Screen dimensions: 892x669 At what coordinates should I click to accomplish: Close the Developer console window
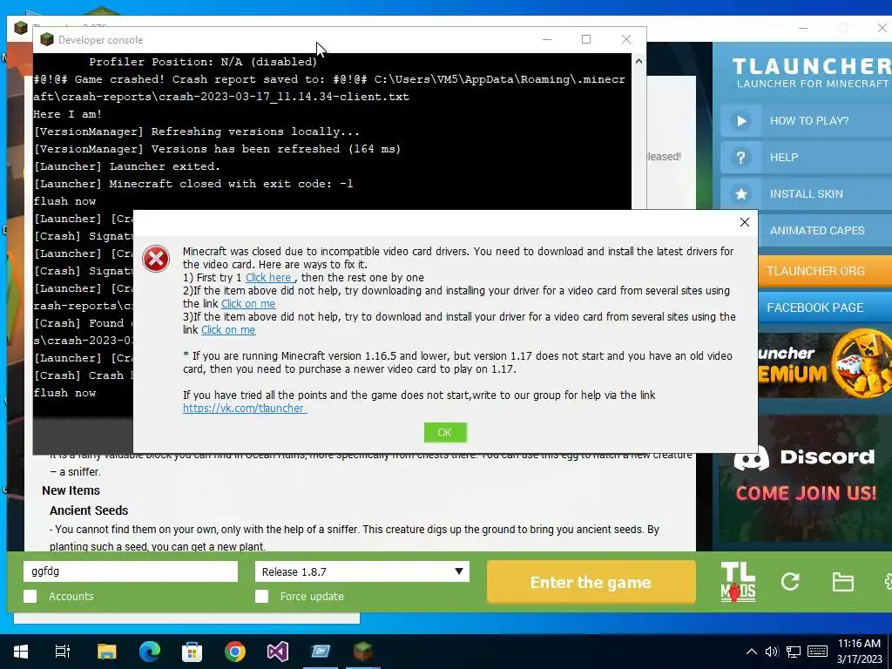(625, 39)
